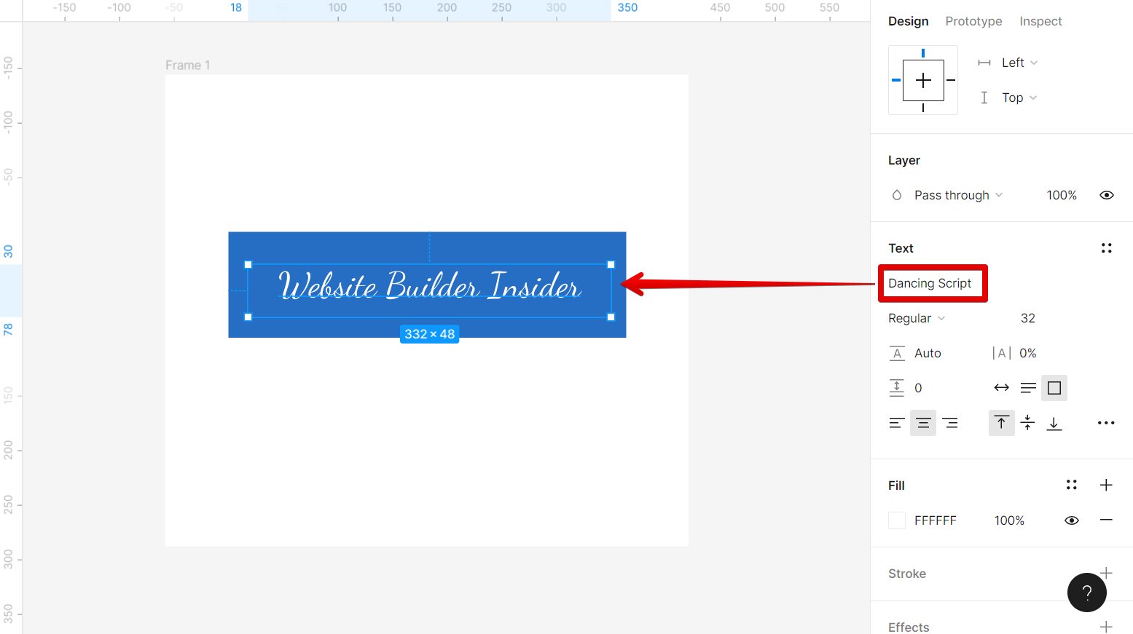This screenshot has width=1133, height=634.
Task: Toggle vertical center text alignment
Action: pyautogui.click(x=1027, y=422)
